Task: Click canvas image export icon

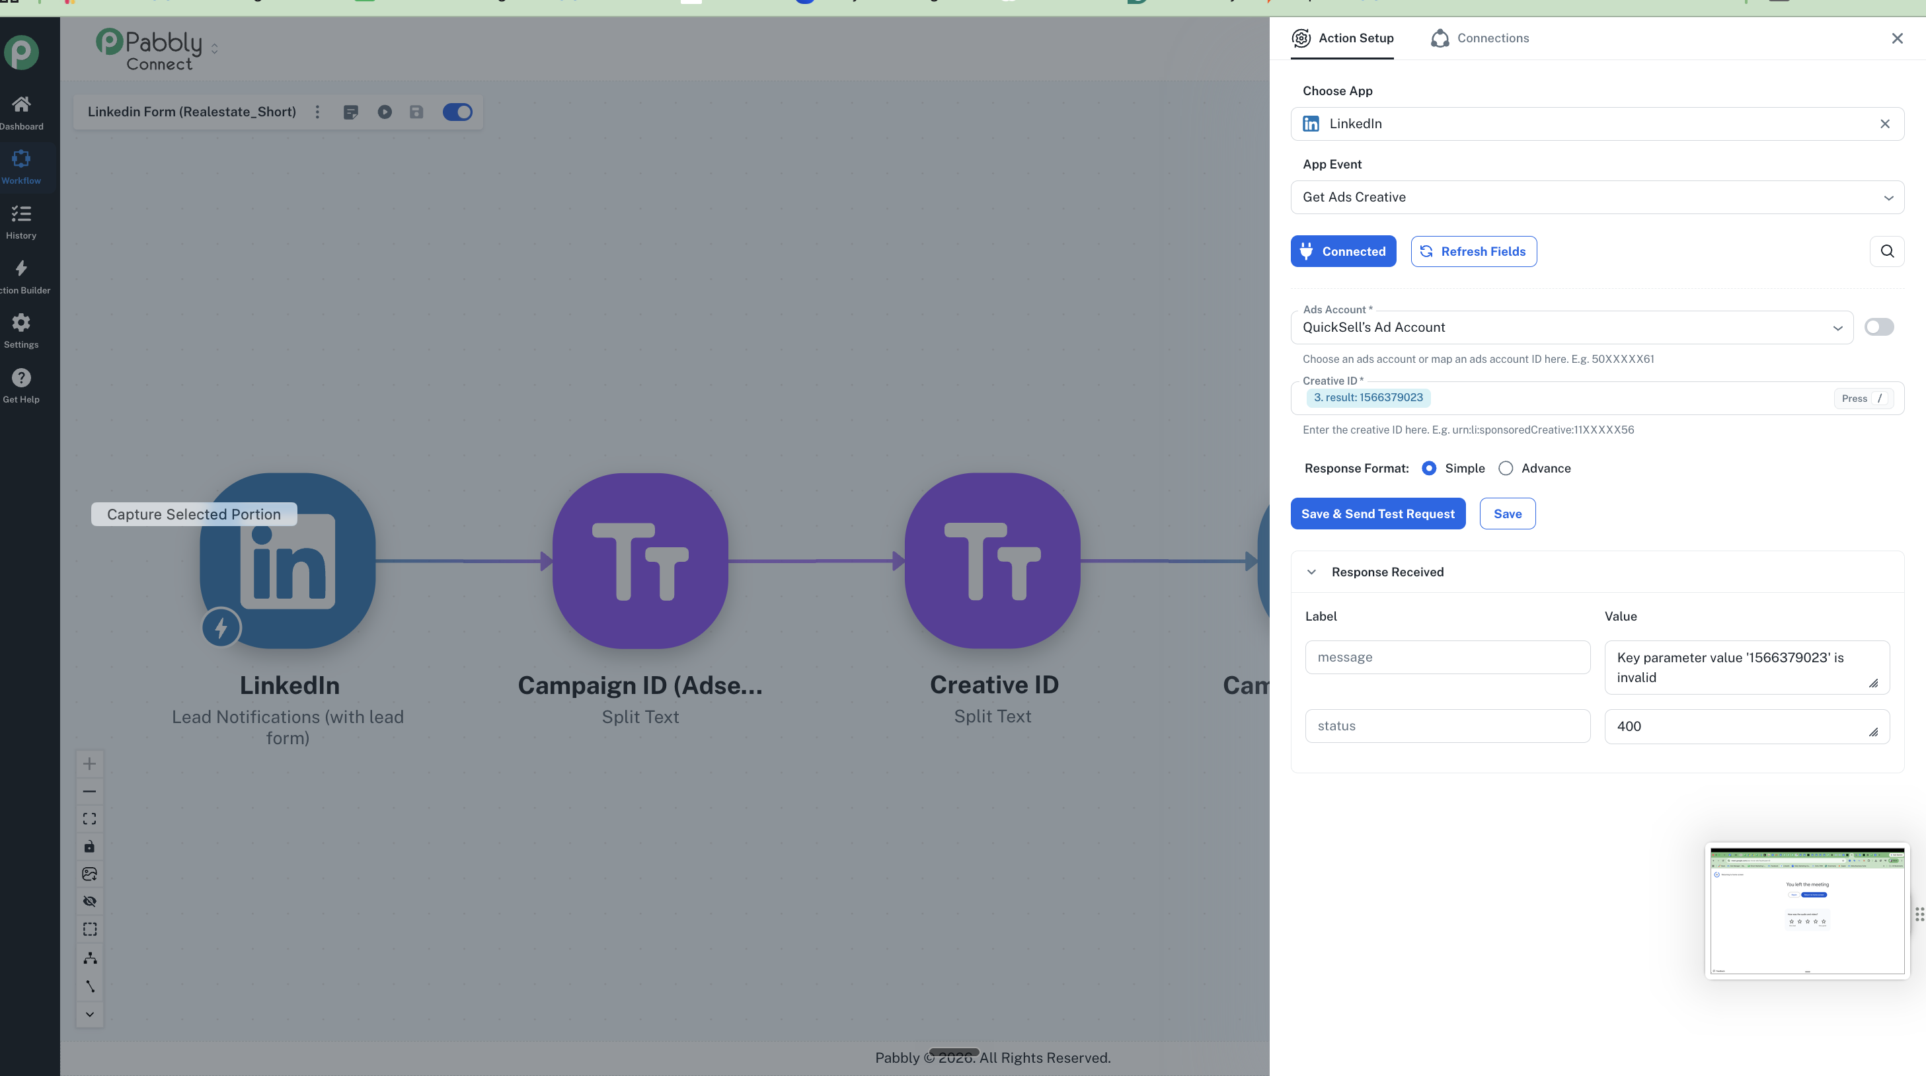Action: (x=90, y=873)
